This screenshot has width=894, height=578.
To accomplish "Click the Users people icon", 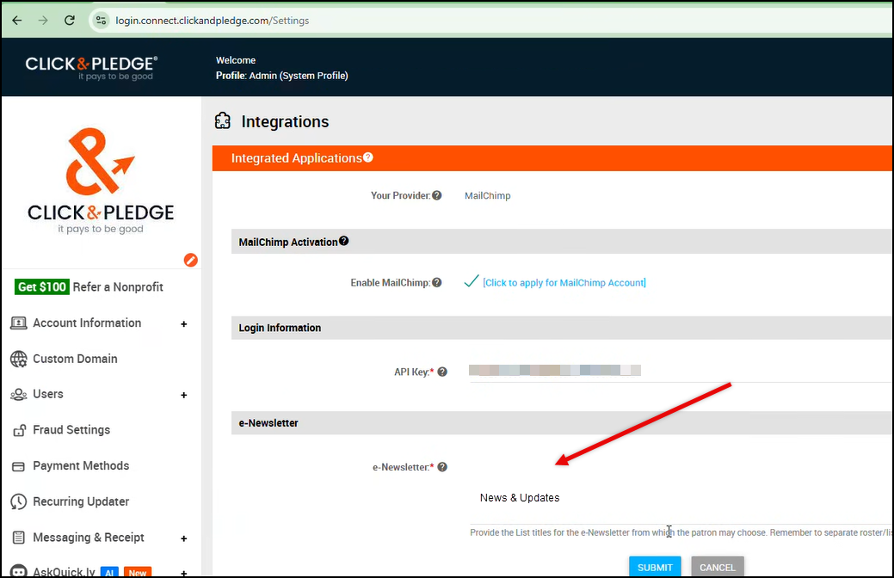I will click(18, 395).
